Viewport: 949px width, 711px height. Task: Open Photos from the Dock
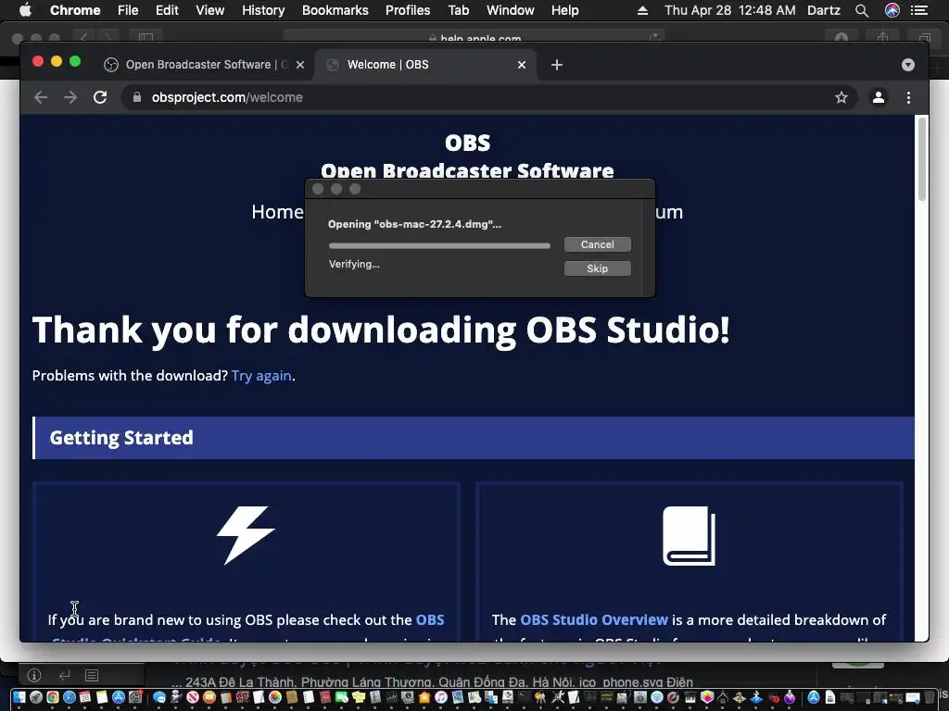[274, 697]
